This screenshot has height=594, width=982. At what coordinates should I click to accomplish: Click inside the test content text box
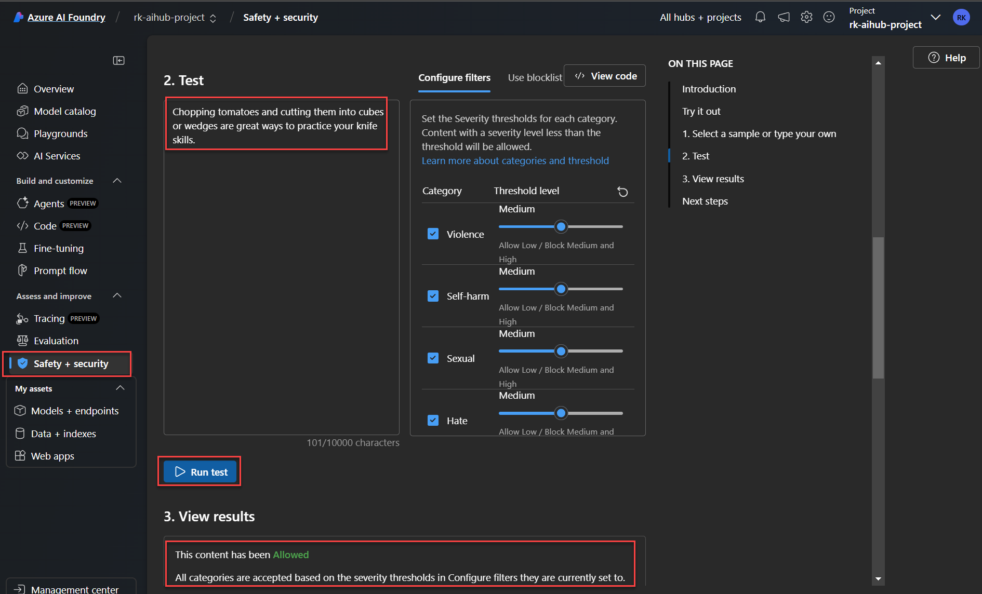click(x=281, y=286)
